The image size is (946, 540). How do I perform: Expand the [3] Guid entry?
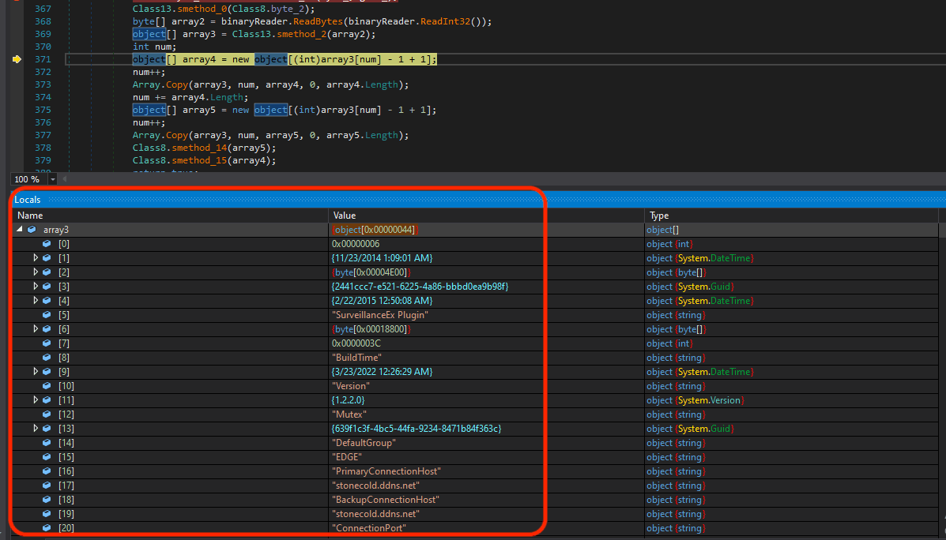tap(36, 287)
